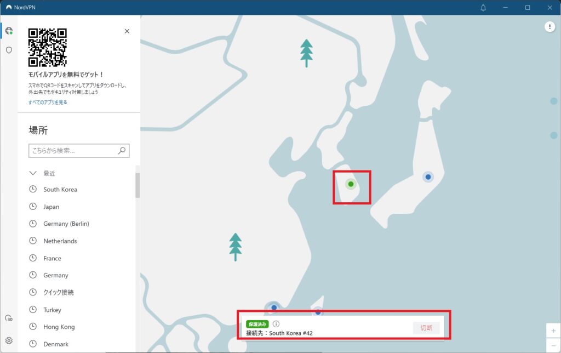Click the location list scrollbar thumb
The image size is (561, 353).
click(138, 185)
